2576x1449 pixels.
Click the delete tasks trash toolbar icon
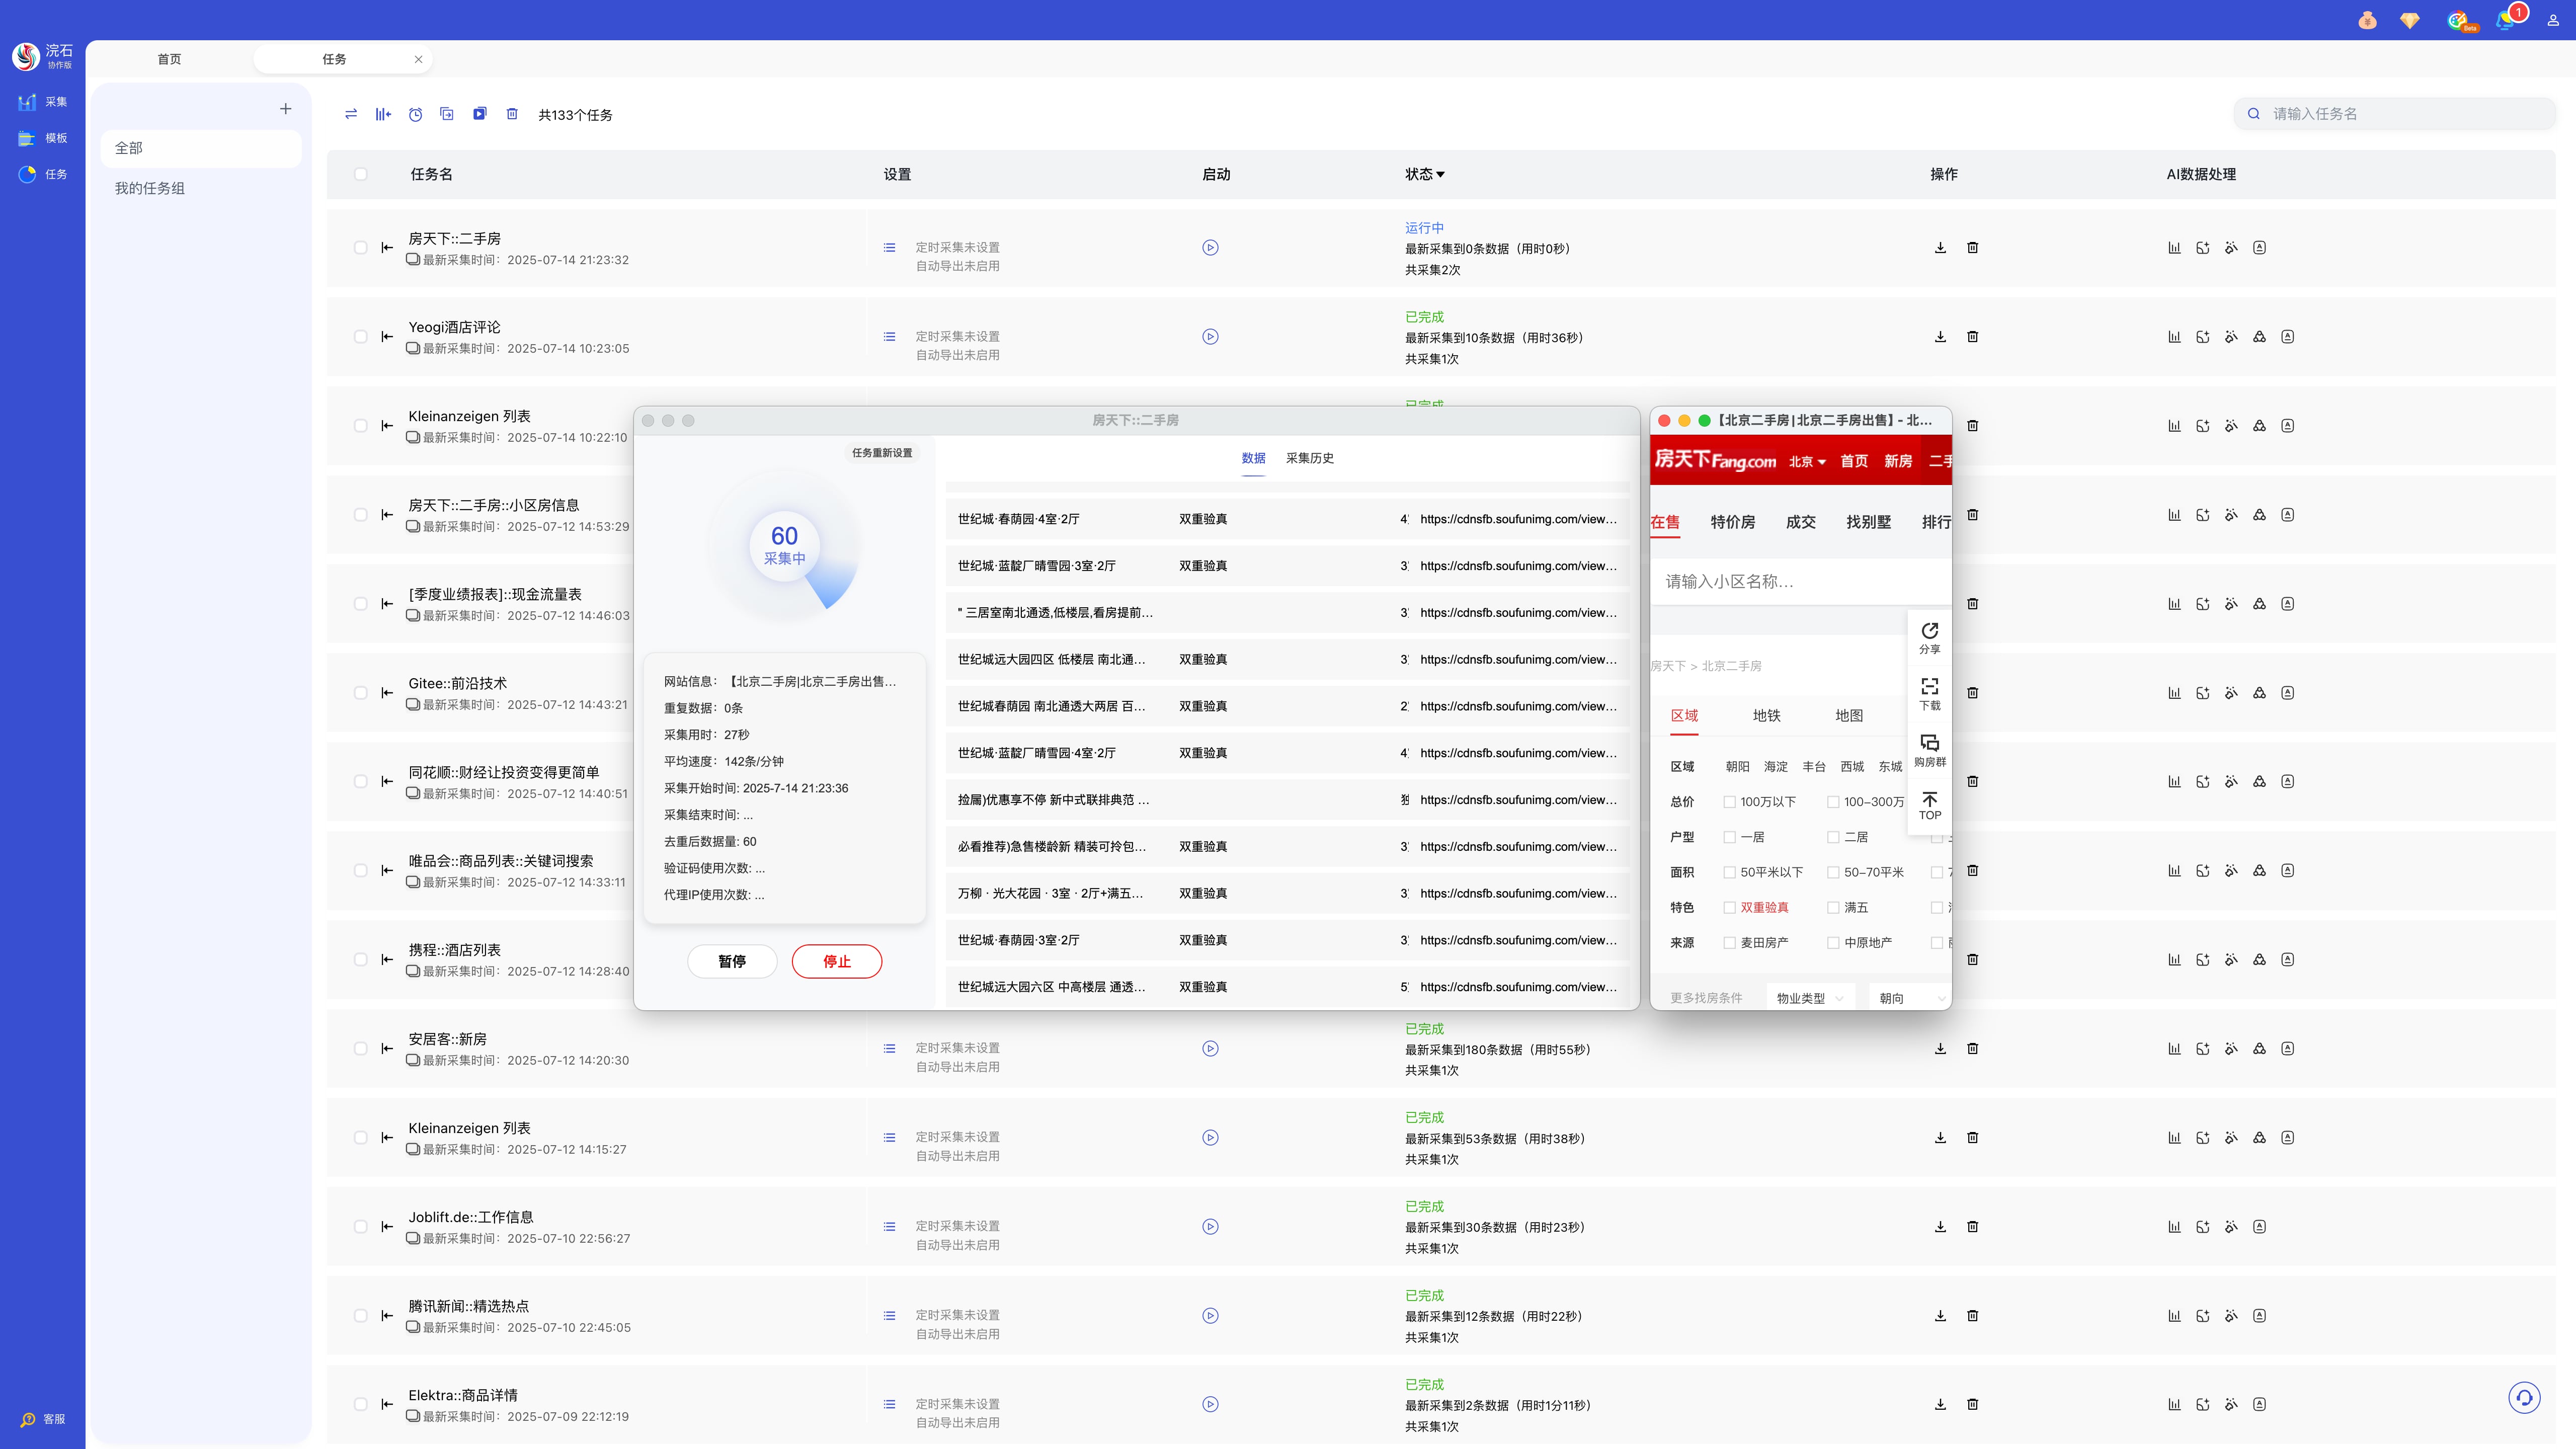(512, 114)
